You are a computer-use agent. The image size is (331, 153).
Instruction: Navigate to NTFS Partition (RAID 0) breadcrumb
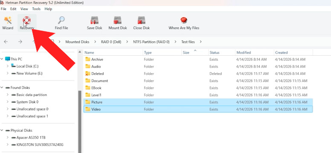click(151, 42)
